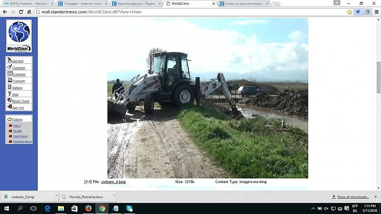
Task: Bookmark this page with the star icon
Action: coord(350,12)
